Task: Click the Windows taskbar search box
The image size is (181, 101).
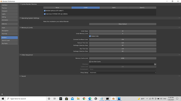Action: click(26, 99)
